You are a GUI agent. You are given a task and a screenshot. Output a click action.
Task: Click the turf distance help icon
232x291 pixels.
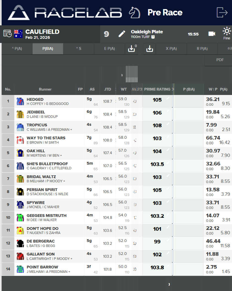pyautogui.click(x=153, y=37)
